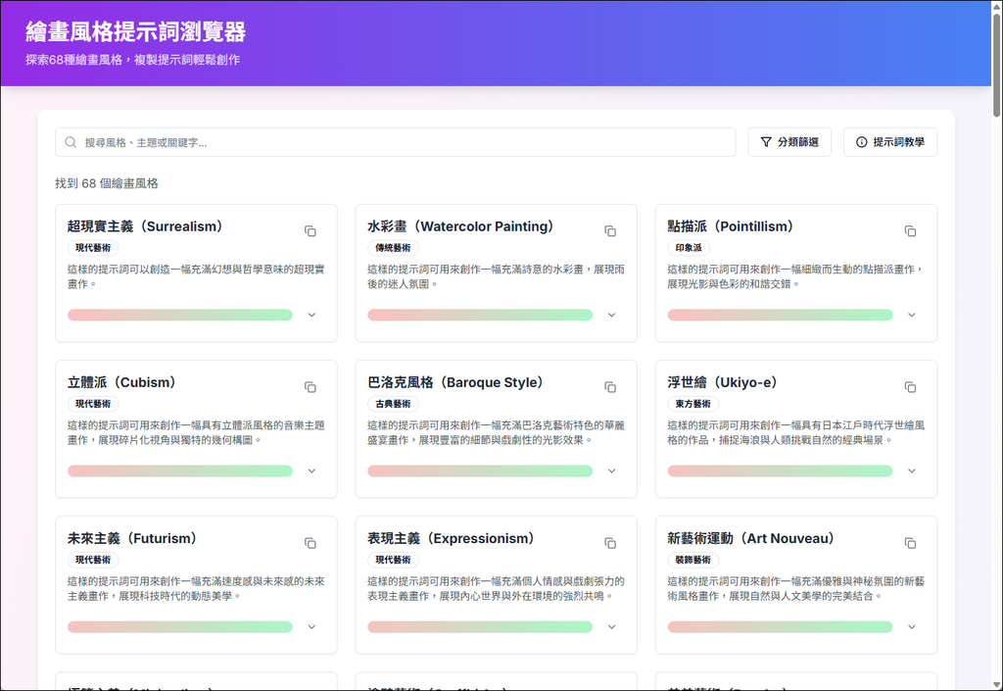Click the Art Nouveau gradient bar
The height and width of the screenshot is (691, 1003).
click(780, 627)
